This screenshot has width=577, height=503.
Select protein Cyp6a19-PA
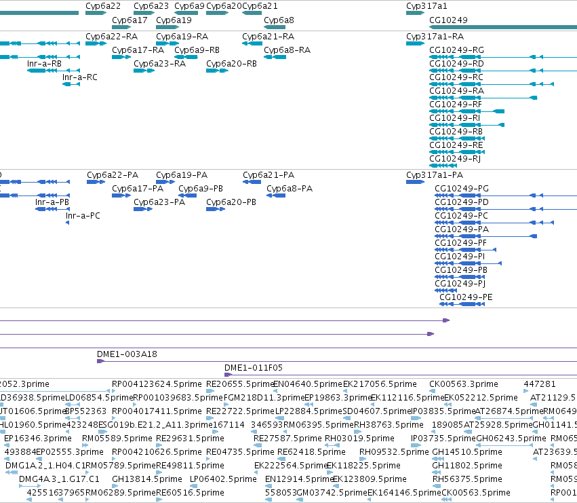(x=165, y=182)
